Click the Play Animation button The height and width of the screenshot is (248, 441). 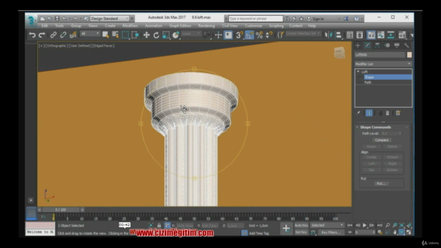pyautogui.click(x=365, y=225)
